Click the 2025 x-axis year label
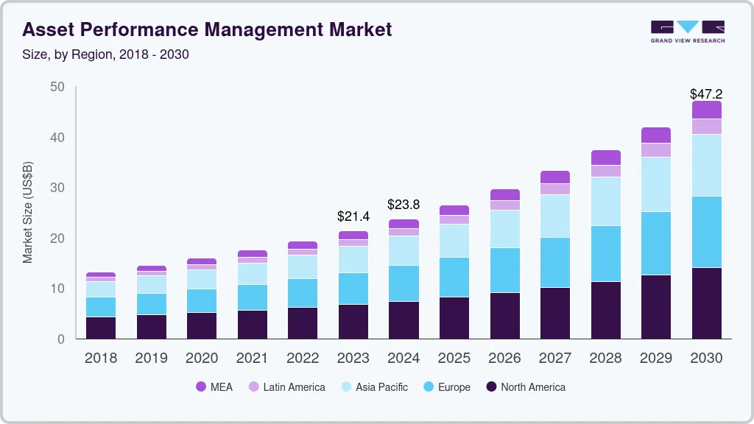 454,358
